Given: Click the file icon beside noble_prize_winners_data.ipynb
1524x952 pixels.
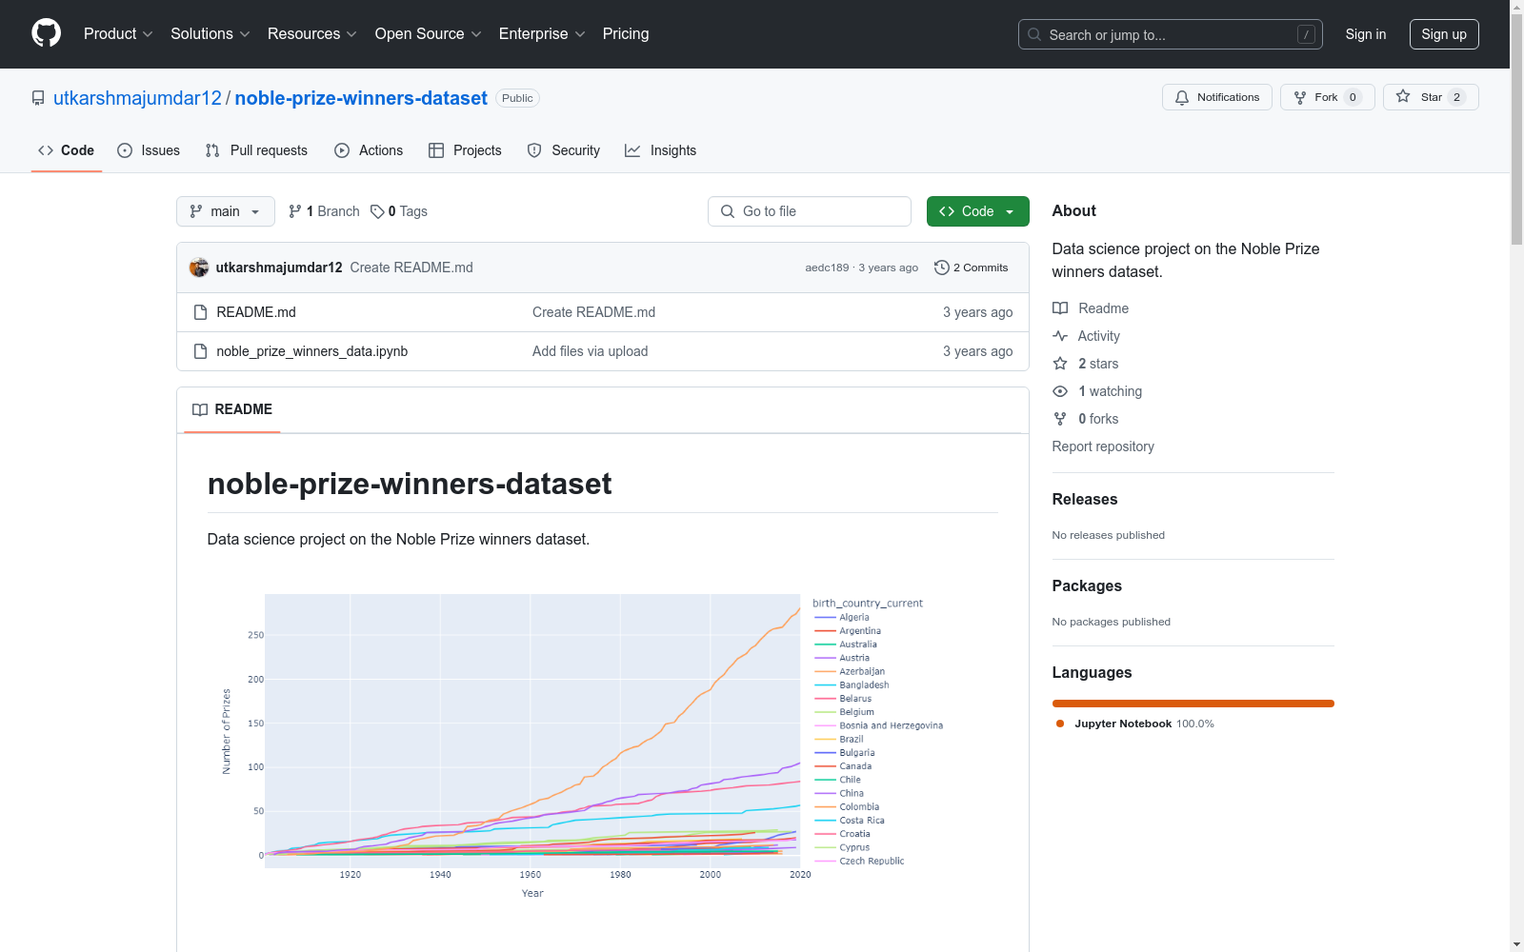Looking at the screenshot, I should pyautogui.click(x=200, y=351).
